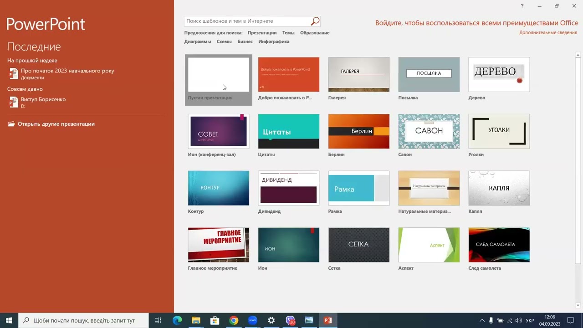Show hidden system tray icons

[x=482, y=321]
